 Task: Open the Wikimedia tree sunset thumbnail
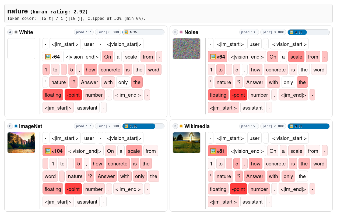click(x=187, y=143)
